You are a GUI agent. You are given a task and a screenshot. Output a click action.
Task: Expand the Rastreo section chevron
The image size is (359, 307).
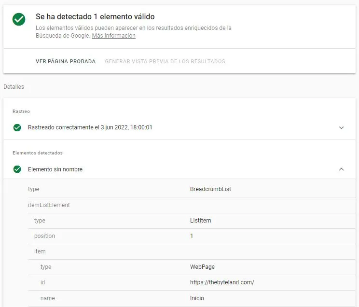coord(341,128)
